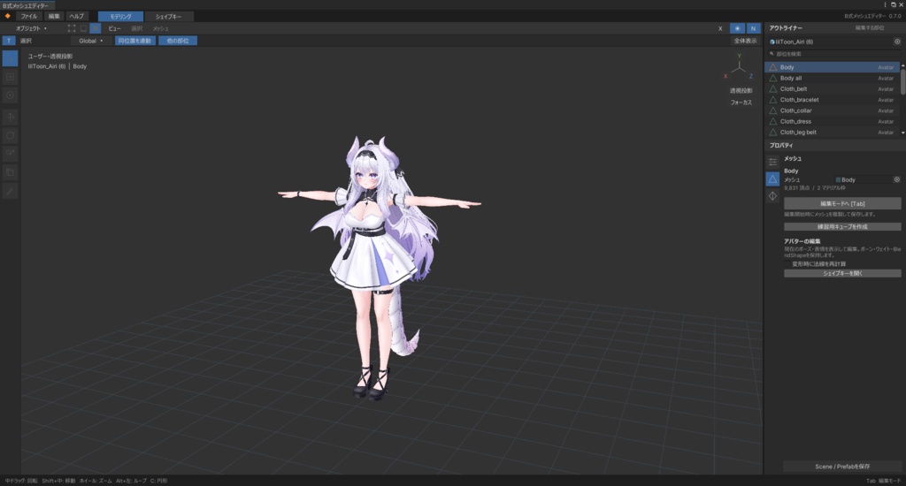Select third circular tool in left toolbar
The height and width of the screenshot is (486, 906).
[10, 95]
